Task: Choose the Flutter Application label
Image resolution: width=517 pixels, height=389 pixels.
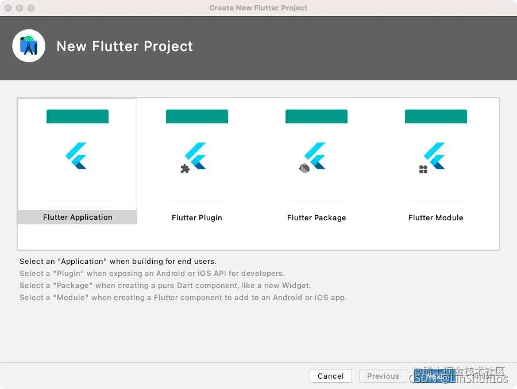Action: click(78, 217)
